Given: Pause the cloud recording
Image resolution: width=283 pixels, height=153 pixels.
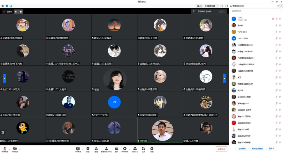Looking at the screenshot, I should click(16, 11).
